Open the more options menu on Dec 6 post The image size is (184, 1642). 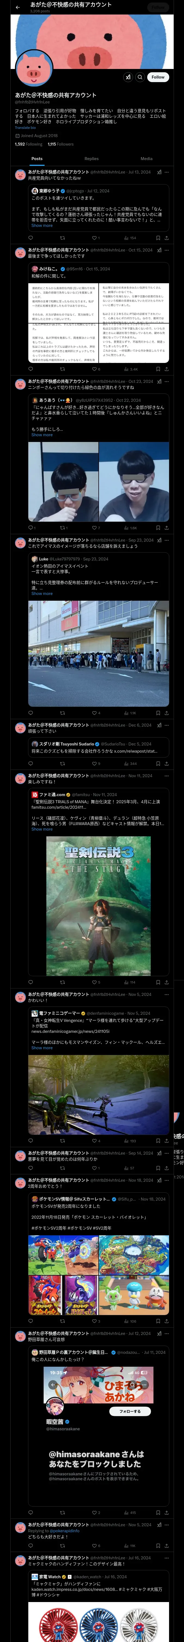[x=167, y=725]
